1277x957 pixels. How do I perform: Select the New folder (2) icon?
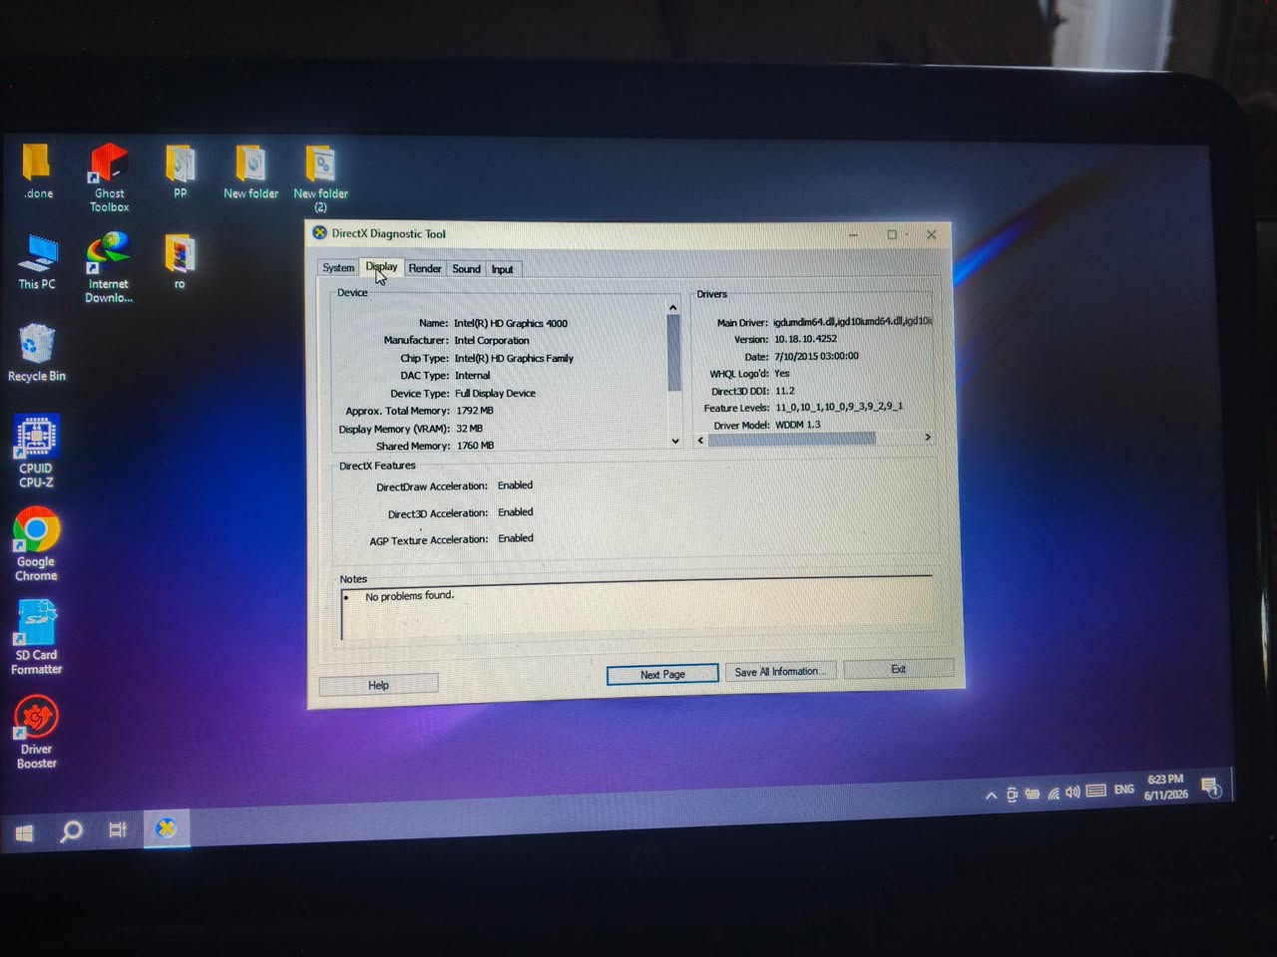pyautogui.click(x=320, y=177)
